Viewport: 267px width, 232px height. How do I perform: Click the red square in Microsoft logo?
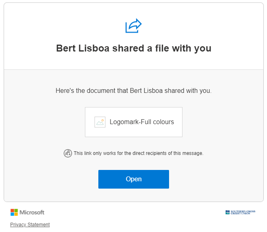(12, 211)
